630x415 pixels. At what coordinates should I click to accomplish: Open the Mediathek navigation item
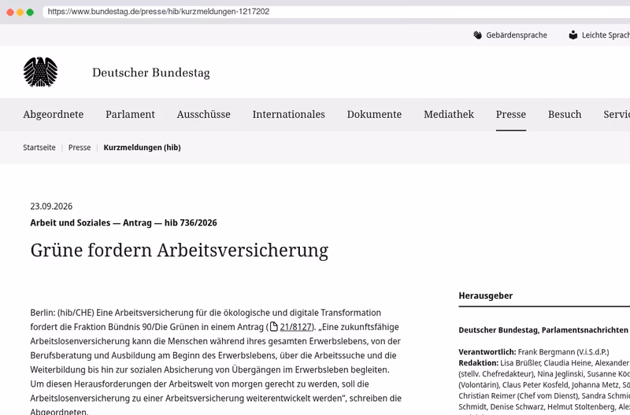click(x=449, y=114)
